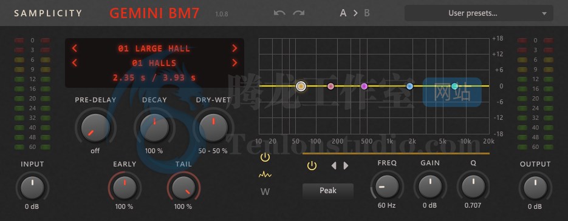This screenshot has width=568, height=221.
Task: Click the EQ GAIN knob
Action: (430, 186)
